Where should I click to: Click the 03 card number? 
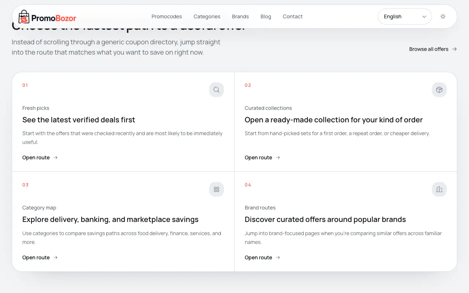(x=25, y=185)
